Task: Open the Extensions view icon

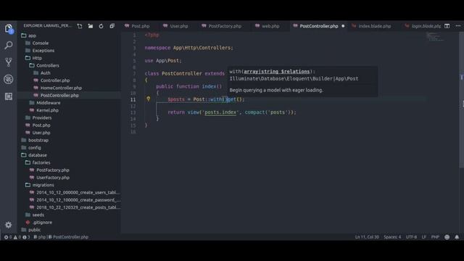Action: (9, 96)
